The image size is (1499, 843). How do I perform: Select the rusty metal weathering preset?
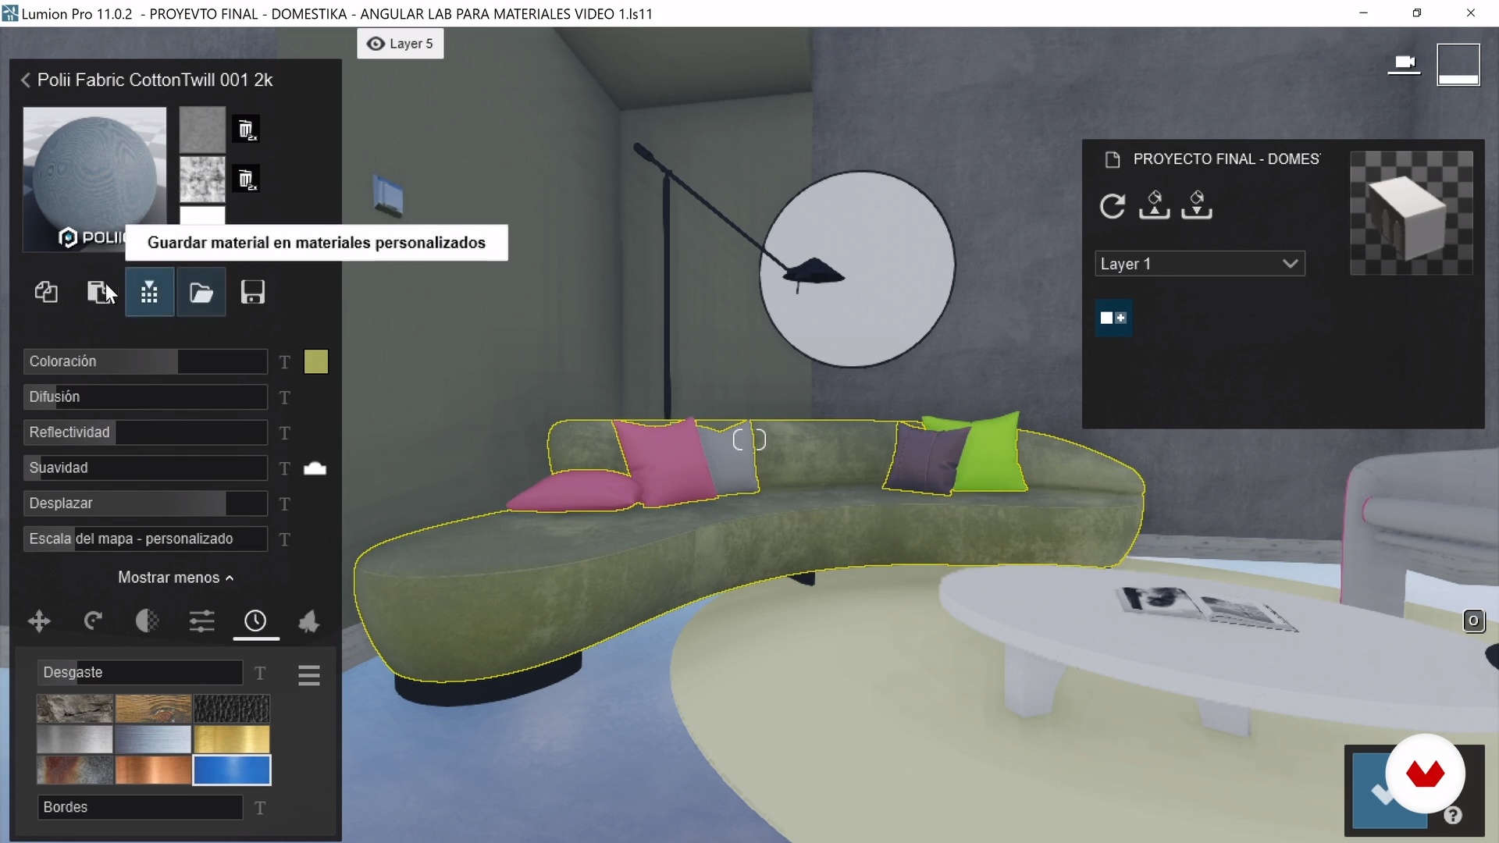[75, 770]
